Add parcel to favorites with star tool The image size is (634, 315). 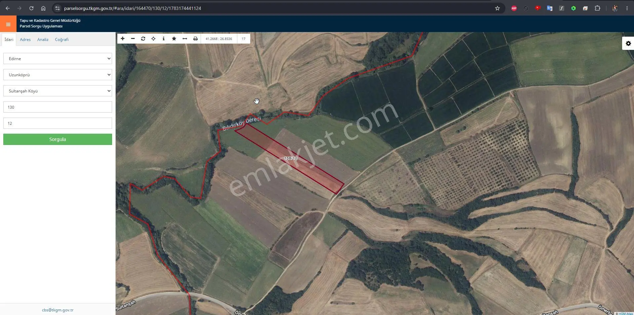tap(174, 39)
